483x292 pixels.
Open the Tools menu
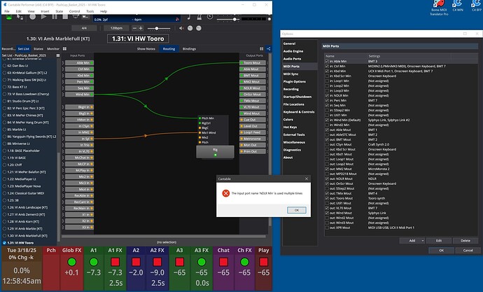[90, 11]
